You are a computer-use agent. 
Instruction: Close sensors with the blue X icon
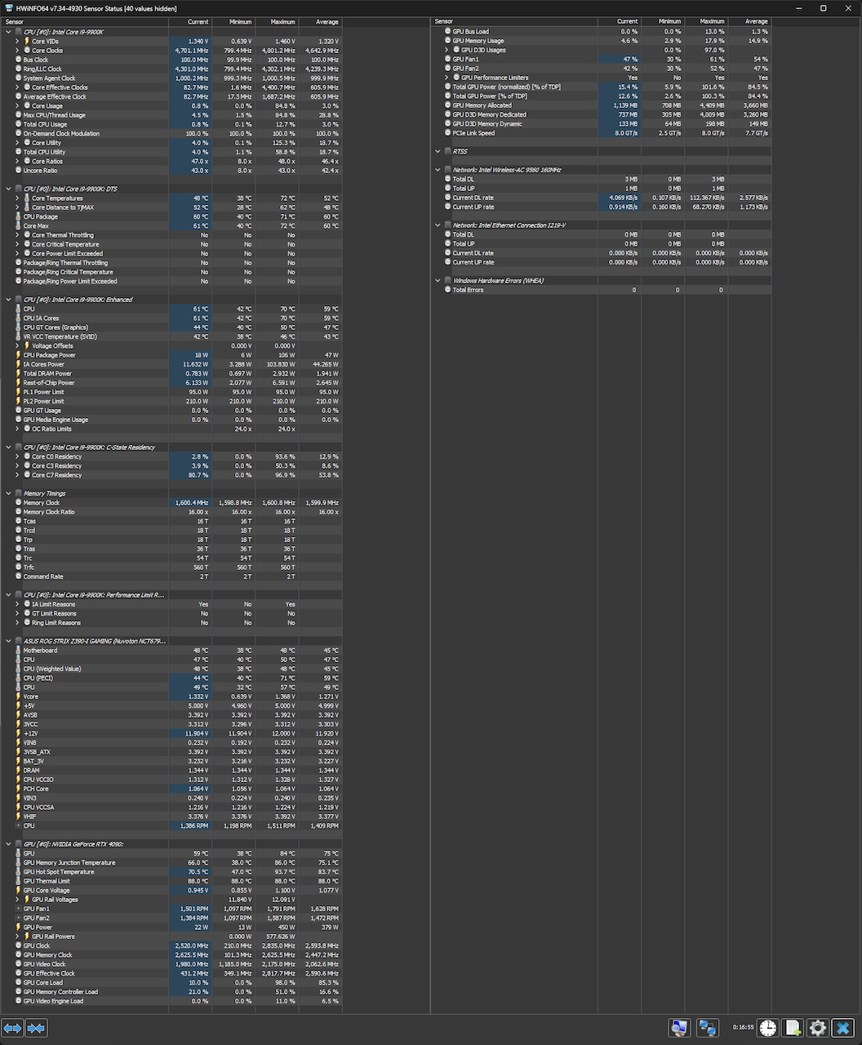click(842, 1028)
